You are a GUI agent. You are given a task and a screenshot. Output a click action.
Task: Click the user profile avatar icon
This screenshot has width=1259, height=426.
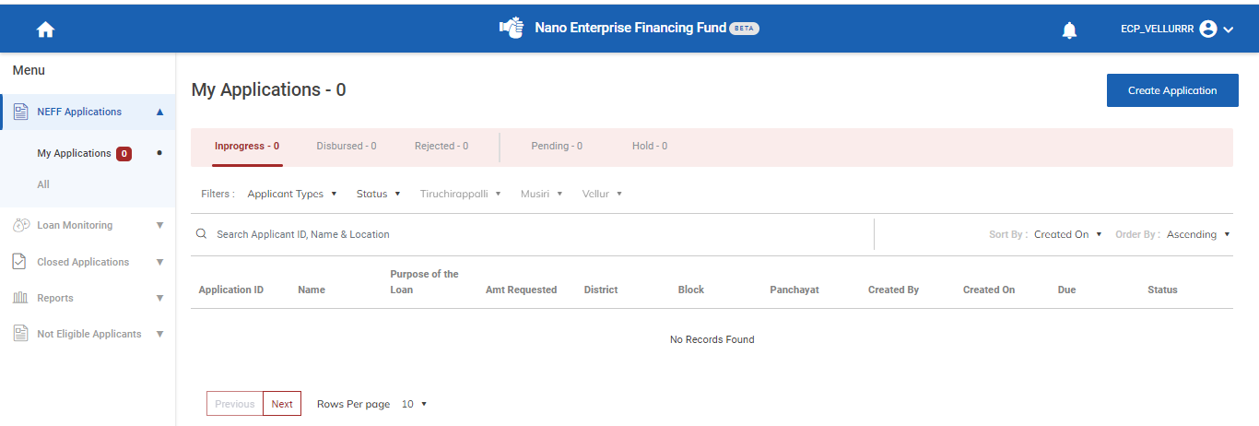pyautogui.click(x=1208, y=30)
